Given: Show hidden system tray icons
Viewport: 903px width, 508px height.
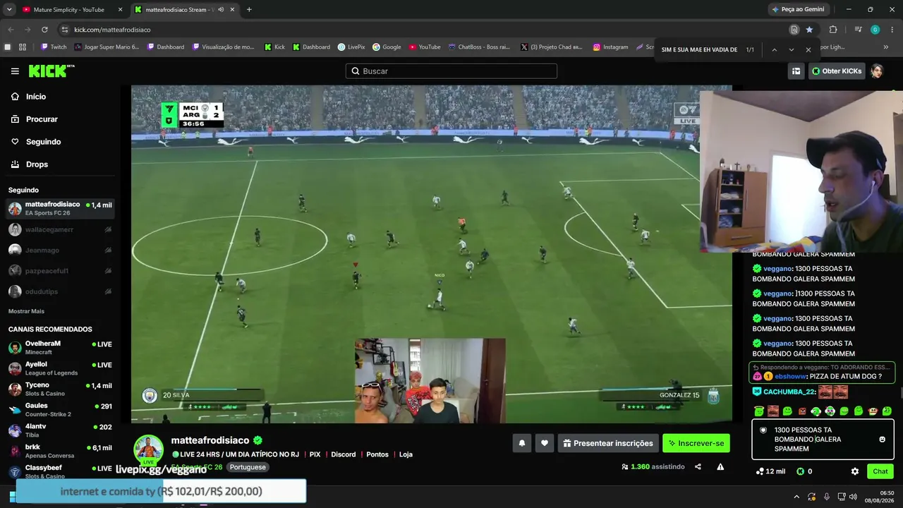Looking at the screenshot, I should [796, 497].
